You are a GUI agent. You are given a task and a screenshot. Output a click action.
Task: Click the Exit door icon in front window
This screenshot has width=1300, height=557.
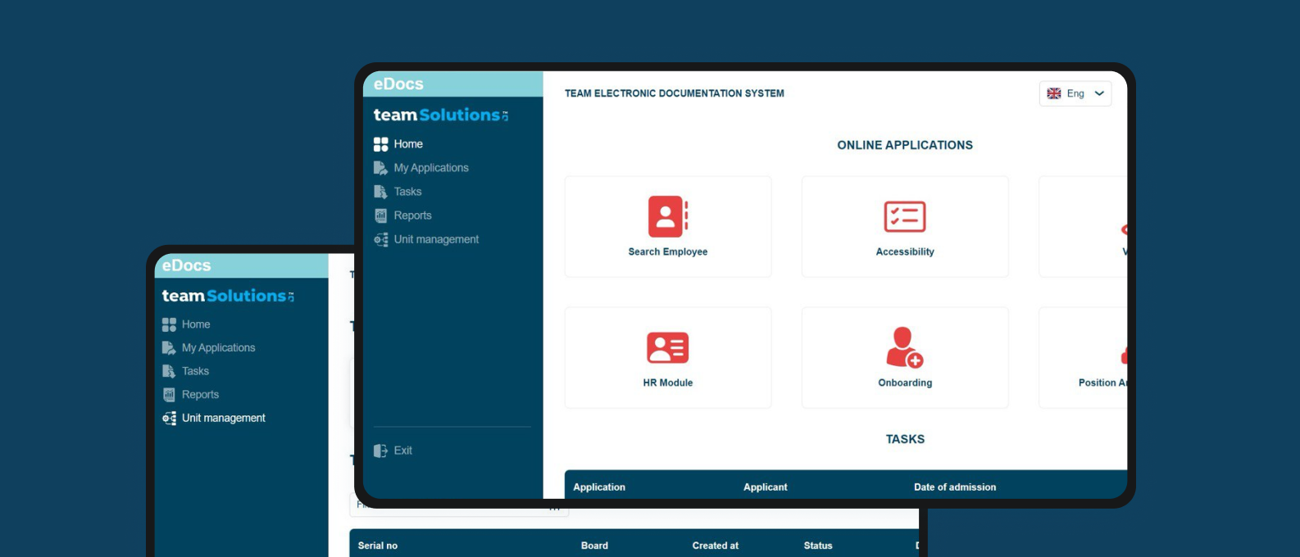click(x=380, y=451)
